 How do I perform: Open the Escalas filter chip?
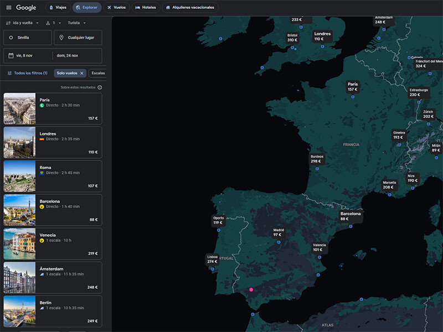tap(98, 73)
